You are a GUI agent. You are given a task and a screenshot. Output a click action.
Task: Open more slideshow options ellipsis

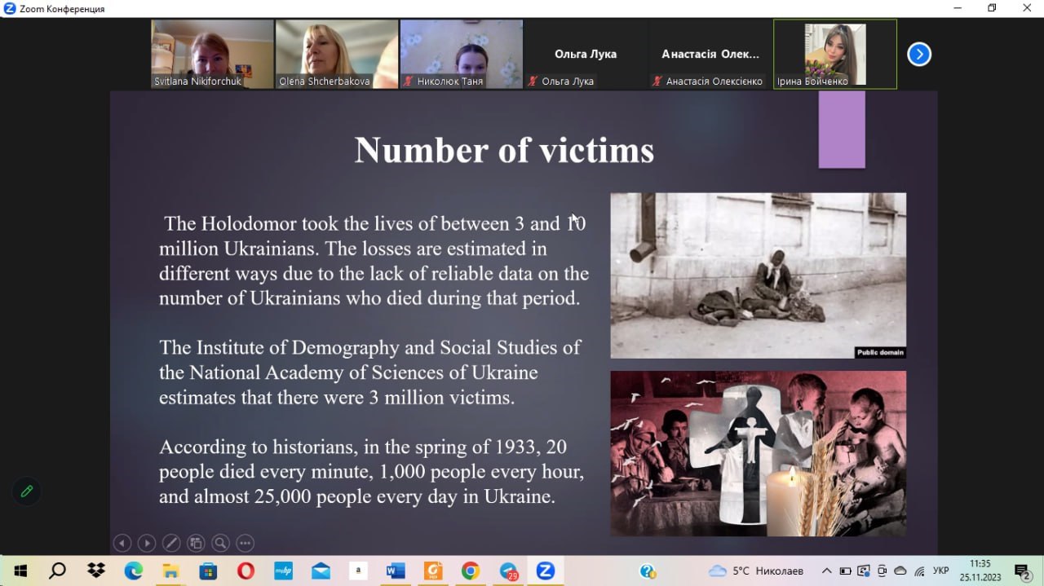(245, 543)
